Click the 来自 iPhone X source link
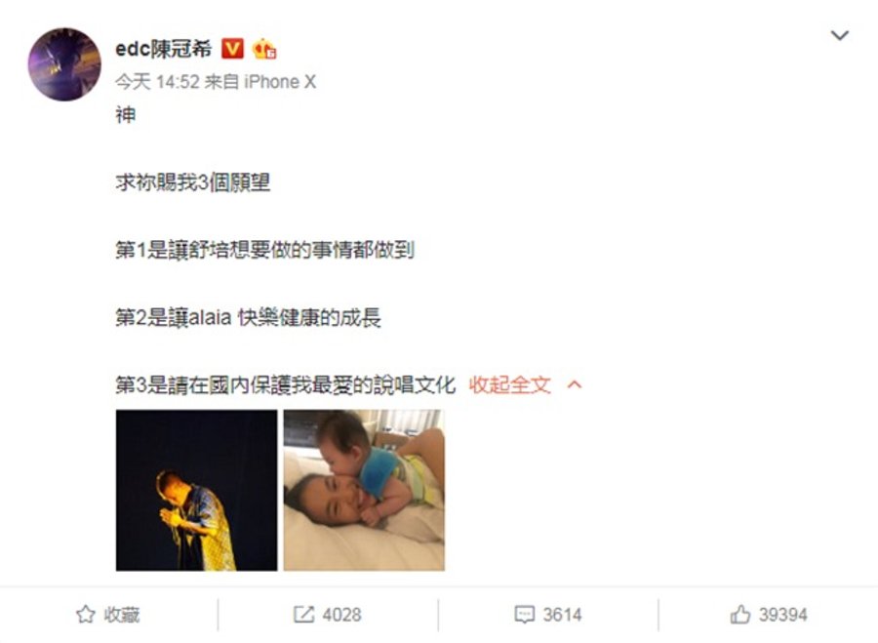 tap(259, 82)
